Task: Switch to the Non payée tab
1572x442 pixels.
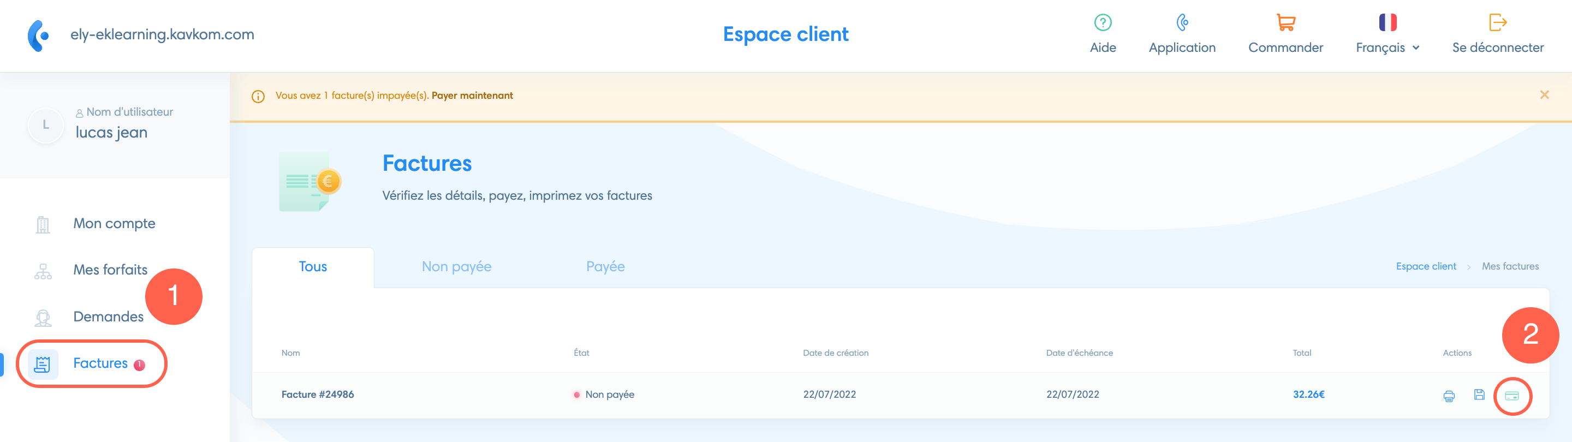Action: tap(456, 266)
